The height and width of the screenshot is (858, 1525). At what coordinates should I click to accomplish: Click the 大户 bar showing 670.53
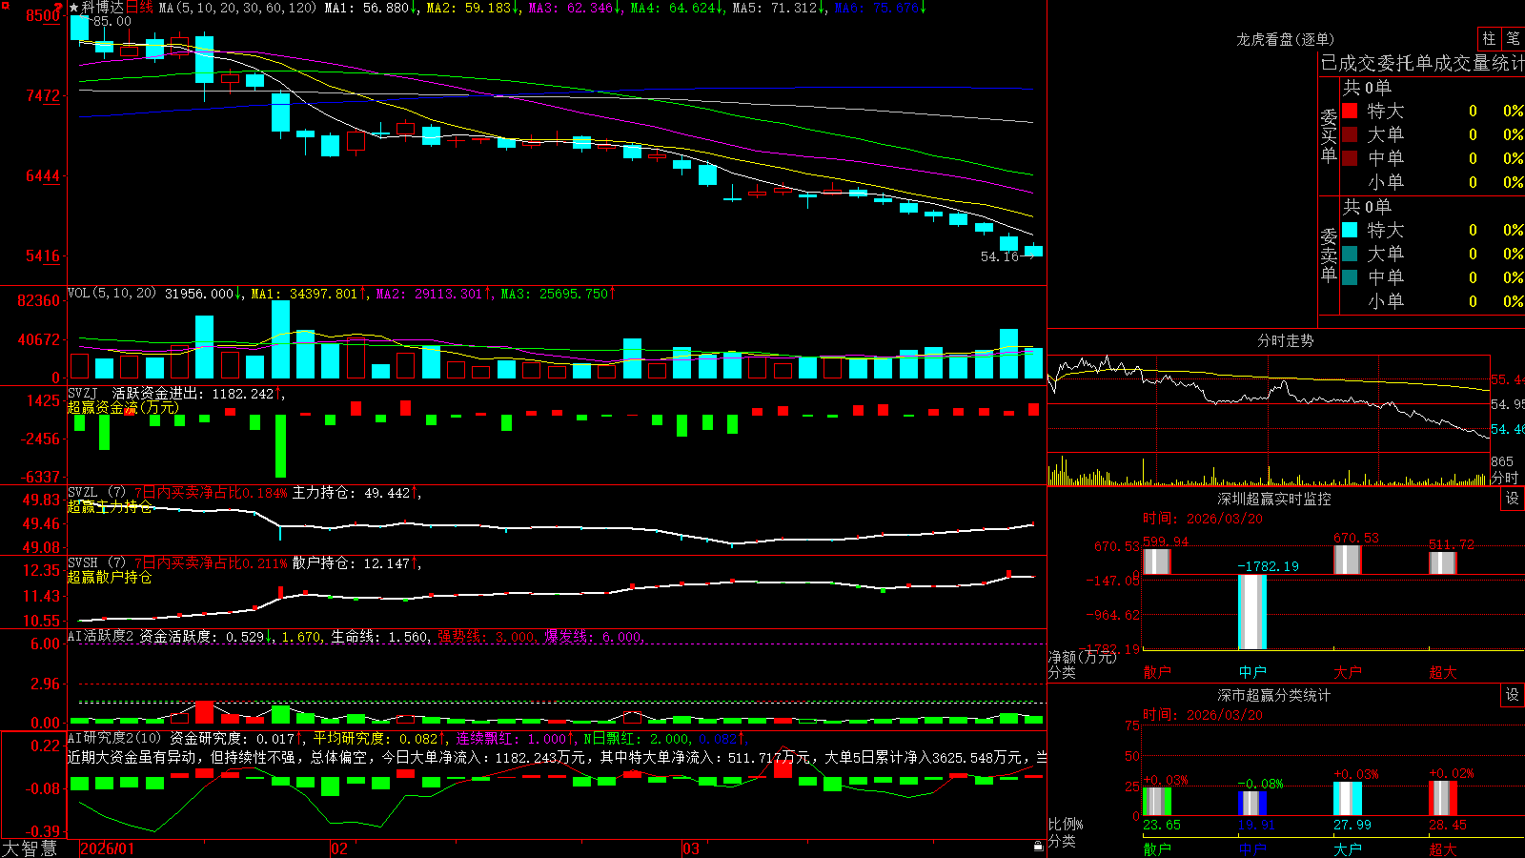tap(1348, 560)
